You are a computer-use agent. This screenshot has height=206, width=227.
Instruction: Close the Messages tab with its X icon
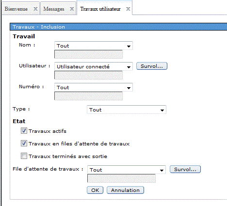(72, 9)
